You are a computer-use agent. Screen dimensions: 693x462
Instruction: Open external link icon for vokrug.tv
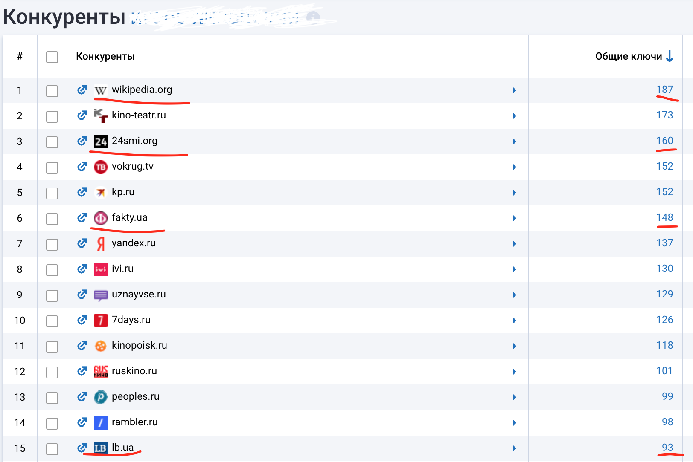coord(82,167)
